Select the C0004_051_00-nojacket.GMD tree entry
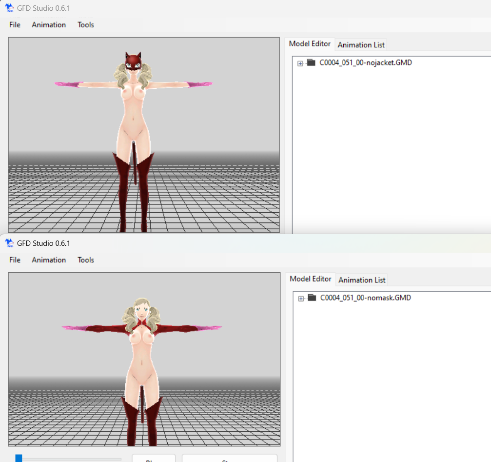This screenshot has height=462, width=491. [365, 62]
